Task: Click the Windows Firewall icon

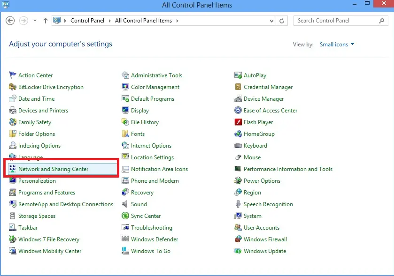Action: (238, 239)
